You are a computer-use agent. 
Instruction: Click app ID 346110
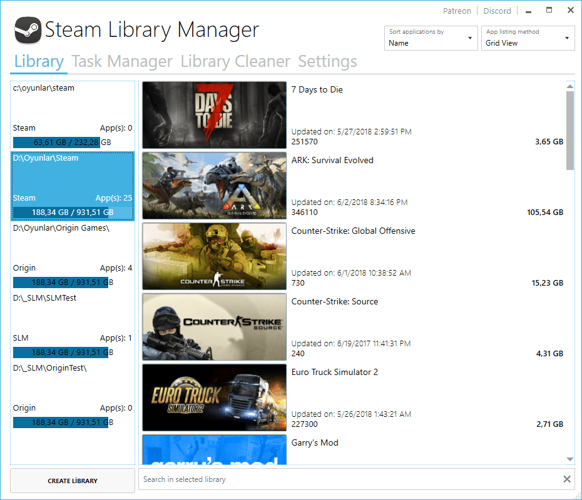click(x=304, y=212)
